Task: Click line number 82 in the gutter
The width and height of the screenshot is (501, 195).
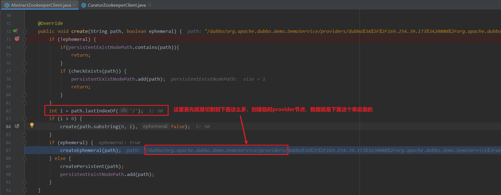Action: pos(8,111)
